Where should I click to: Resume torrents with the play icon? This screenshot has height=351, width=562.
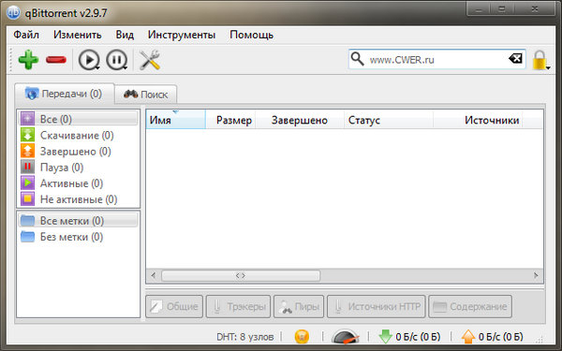click(88, 60)
